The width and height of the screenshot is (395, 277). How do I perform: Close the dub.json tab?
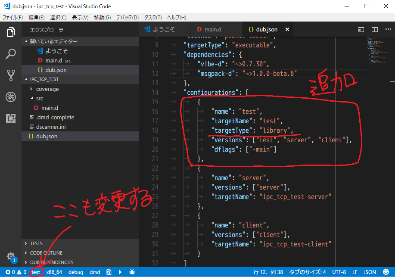(287, 29)
